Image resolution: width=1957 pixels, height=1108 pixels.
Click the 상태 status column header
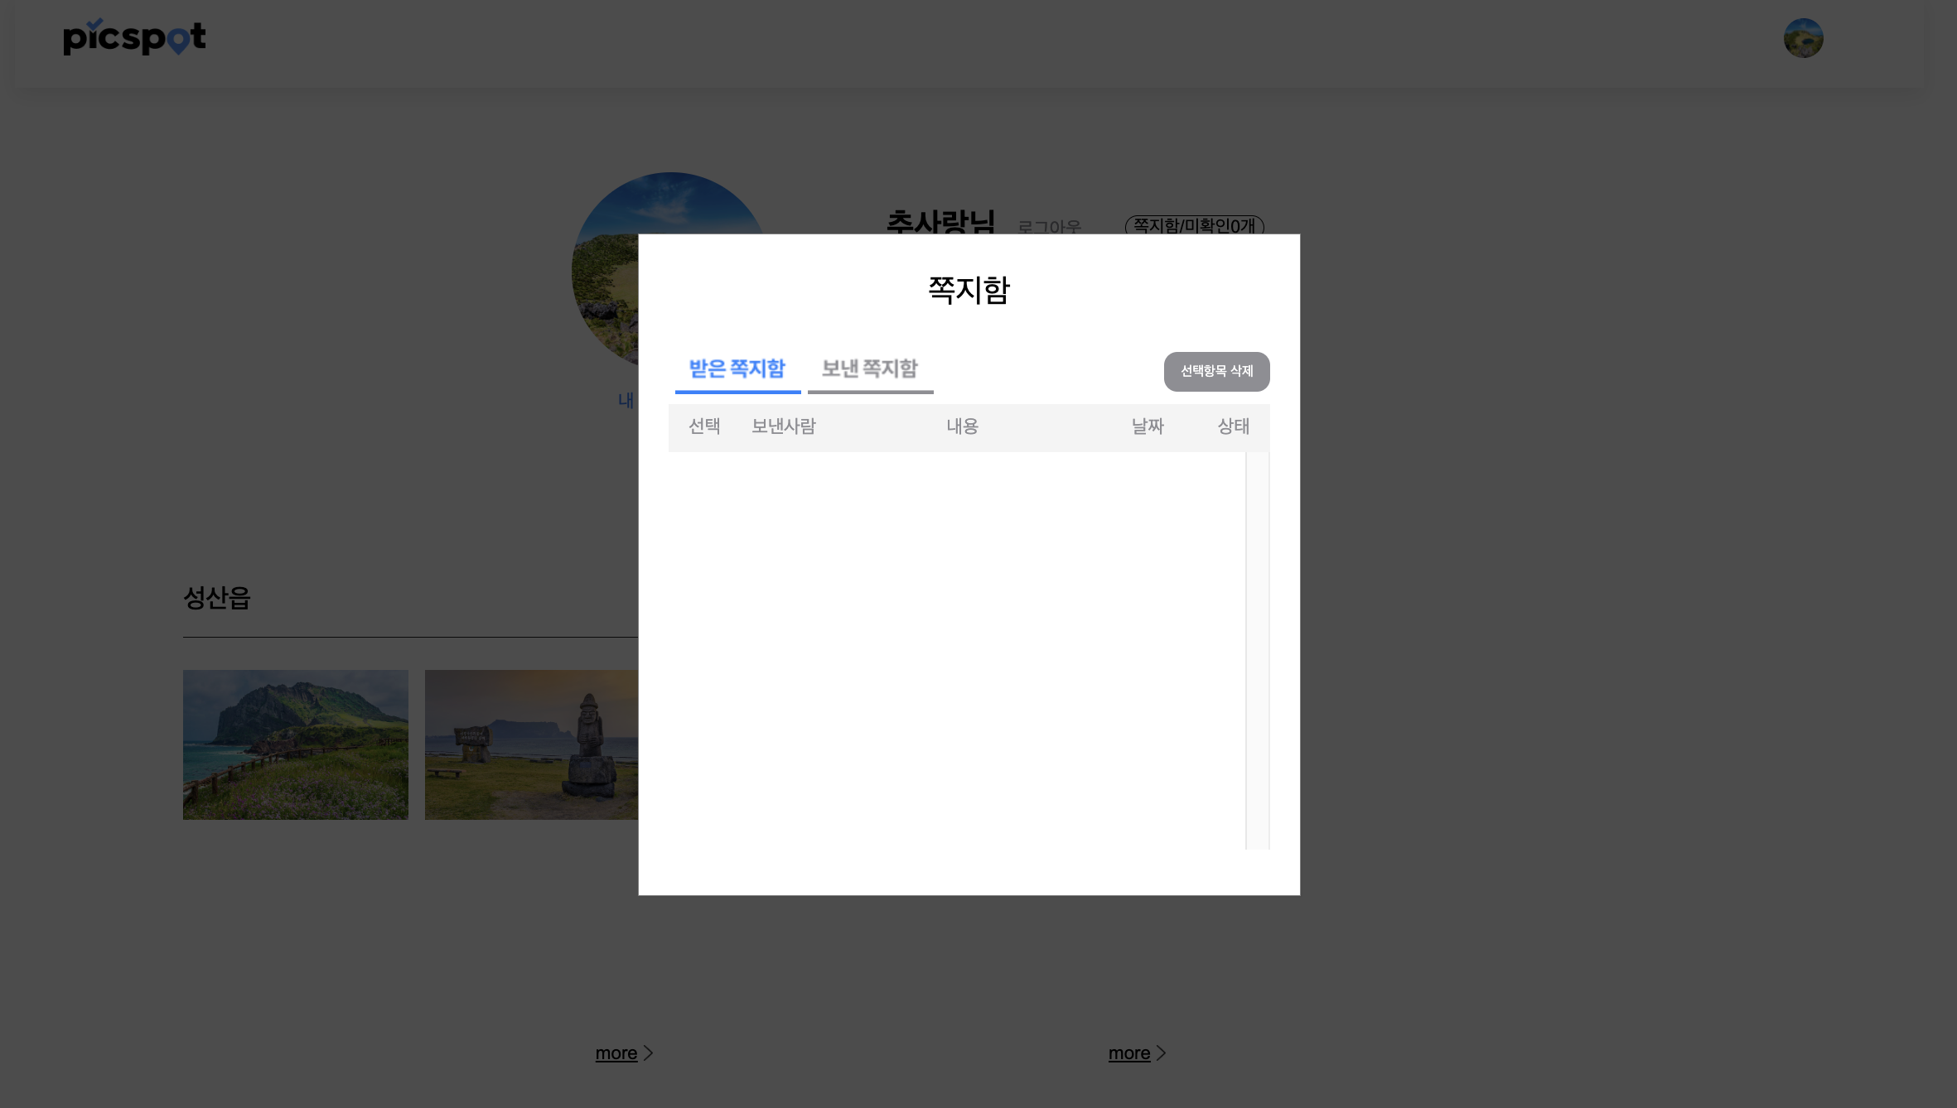(x=1232, y=426)
